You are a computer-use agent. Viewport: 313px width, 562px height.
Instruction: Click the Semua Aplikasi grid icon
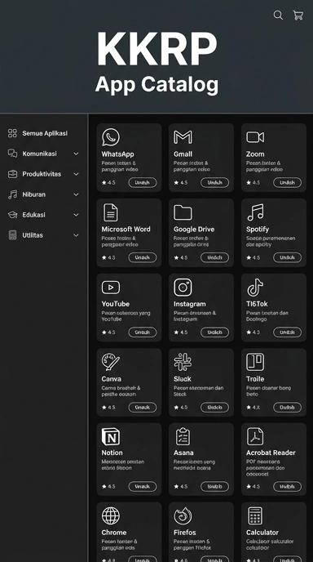pos(12,133)
